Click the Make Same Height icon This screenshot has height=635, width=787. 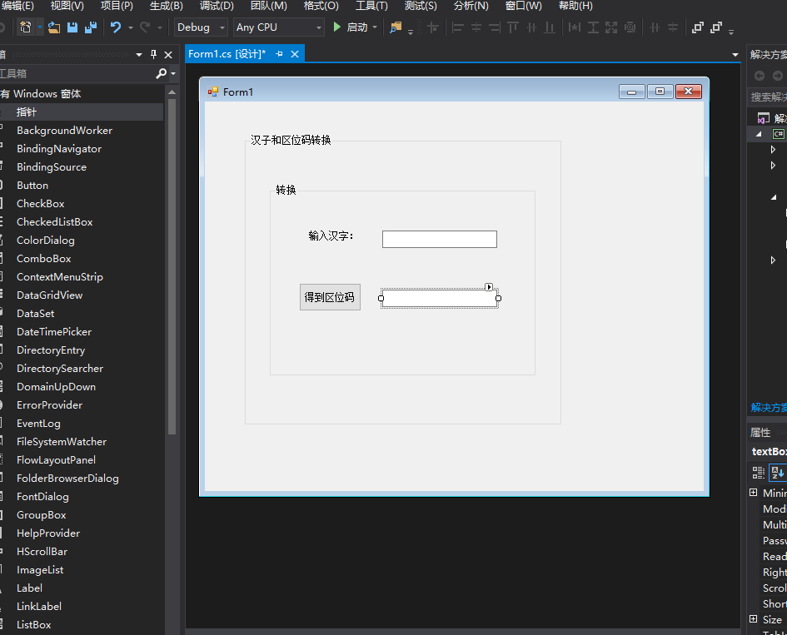(593, 27)
